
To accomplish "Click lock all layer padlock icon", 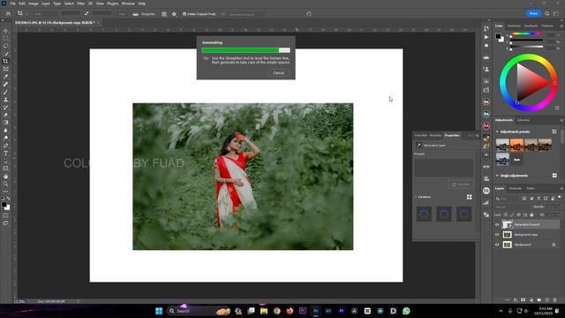I will (531, 215).
